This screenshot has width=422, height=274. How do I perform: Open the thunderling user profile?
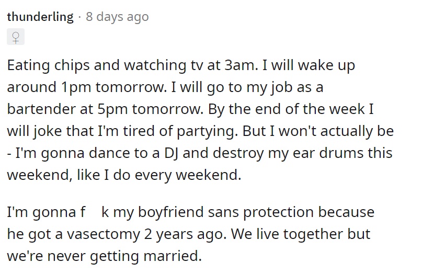(x=40, y=17)
